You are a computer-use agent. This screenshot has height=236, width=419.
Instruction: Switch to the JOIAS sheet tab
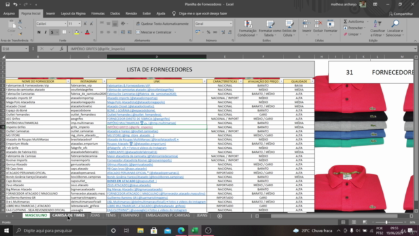pyautogui.click(x=95, y=216)
